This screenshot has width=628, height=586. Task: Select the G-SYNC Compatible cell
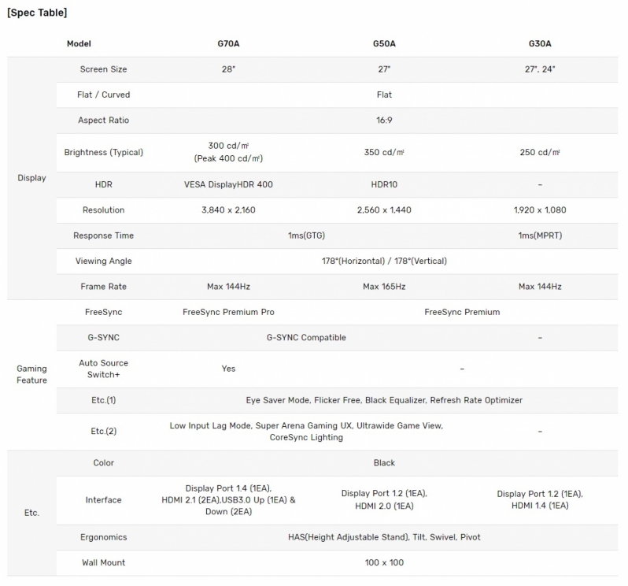306,337
